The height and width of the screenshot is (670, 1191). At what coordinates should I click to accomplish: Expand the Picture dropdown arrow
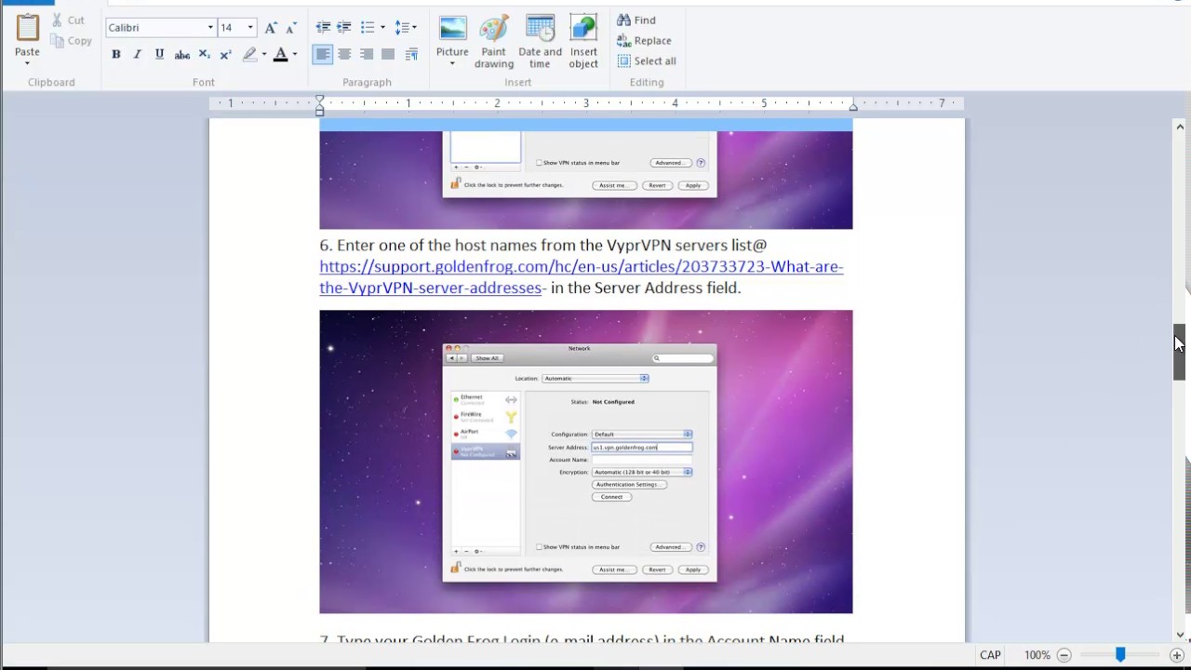point(452,64)
